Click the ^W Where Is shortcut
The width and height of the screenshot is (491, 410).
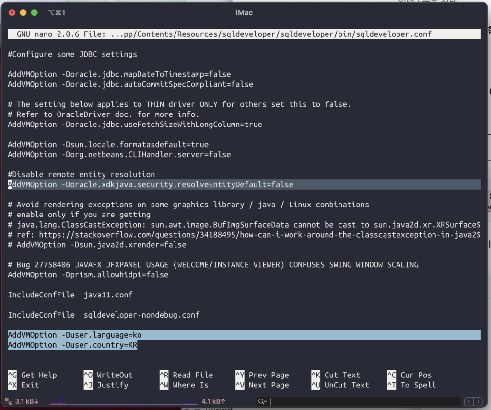pos(184,385)
